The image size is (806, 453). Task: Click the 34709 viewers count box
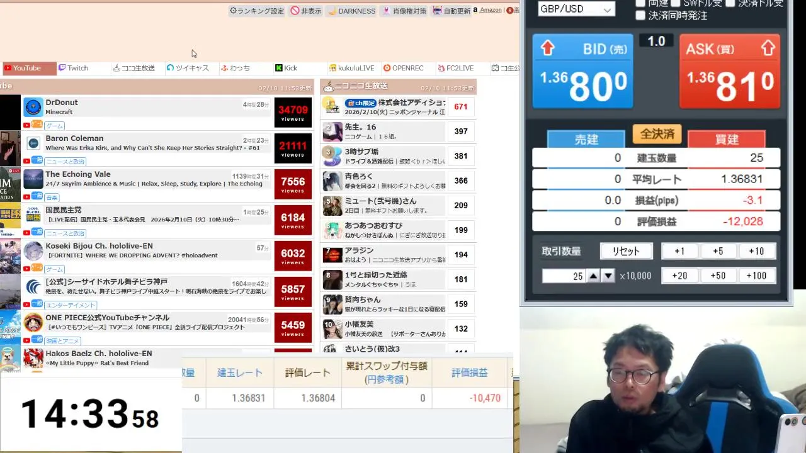coord(293,113)
